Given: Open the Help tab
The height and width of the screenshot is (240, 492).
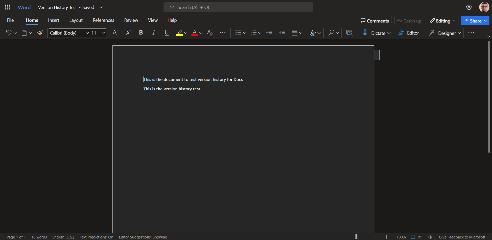Looking at the screenshot, I should point(172,20).
